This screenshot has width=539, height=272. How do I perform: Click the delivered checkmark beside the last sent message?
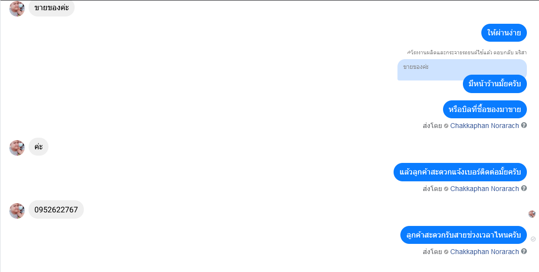coord(533,239)
